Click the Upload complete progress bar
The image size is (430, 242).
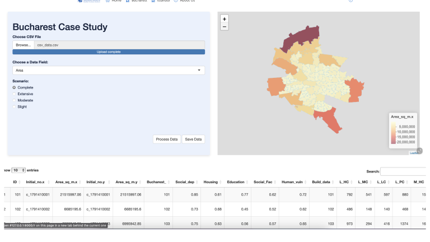coord(109,52)
